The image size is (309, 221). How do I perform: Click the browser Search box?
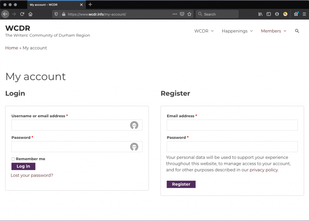(217, 14)
